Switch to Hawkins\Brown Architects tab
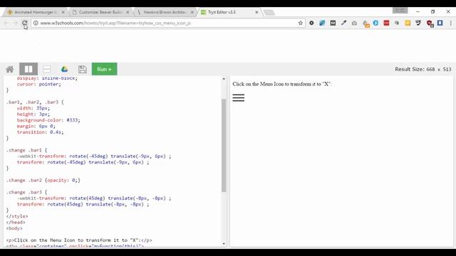Viewport: 456px width, 256px height. coord(165,12)
